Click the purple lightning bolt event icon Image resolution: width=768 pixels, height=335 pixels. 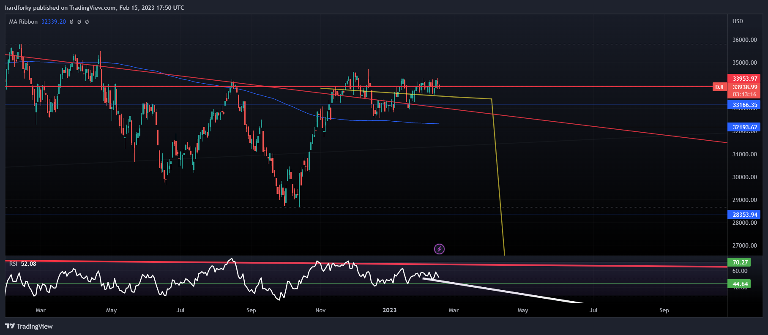tap(439, 249)
